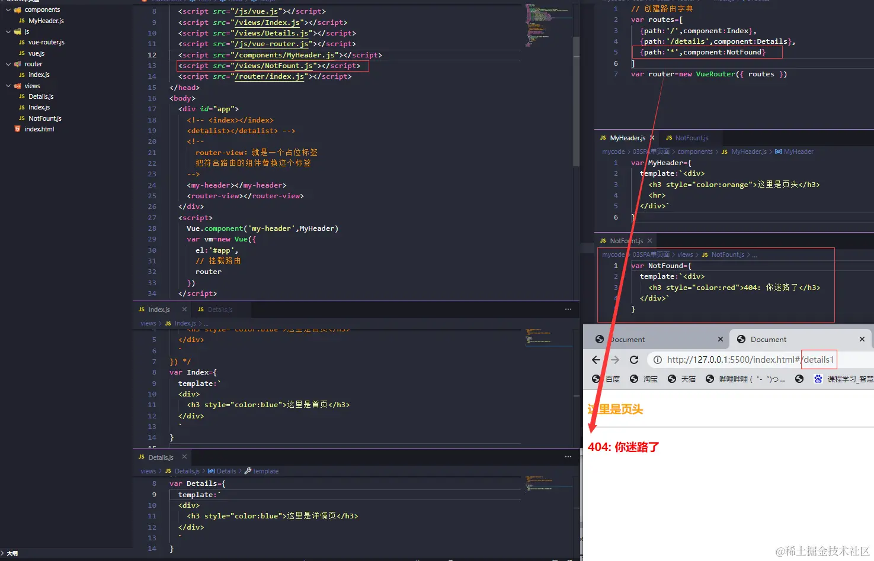
Task: Open the 百度 bookmark
Action: coord(606,379)
